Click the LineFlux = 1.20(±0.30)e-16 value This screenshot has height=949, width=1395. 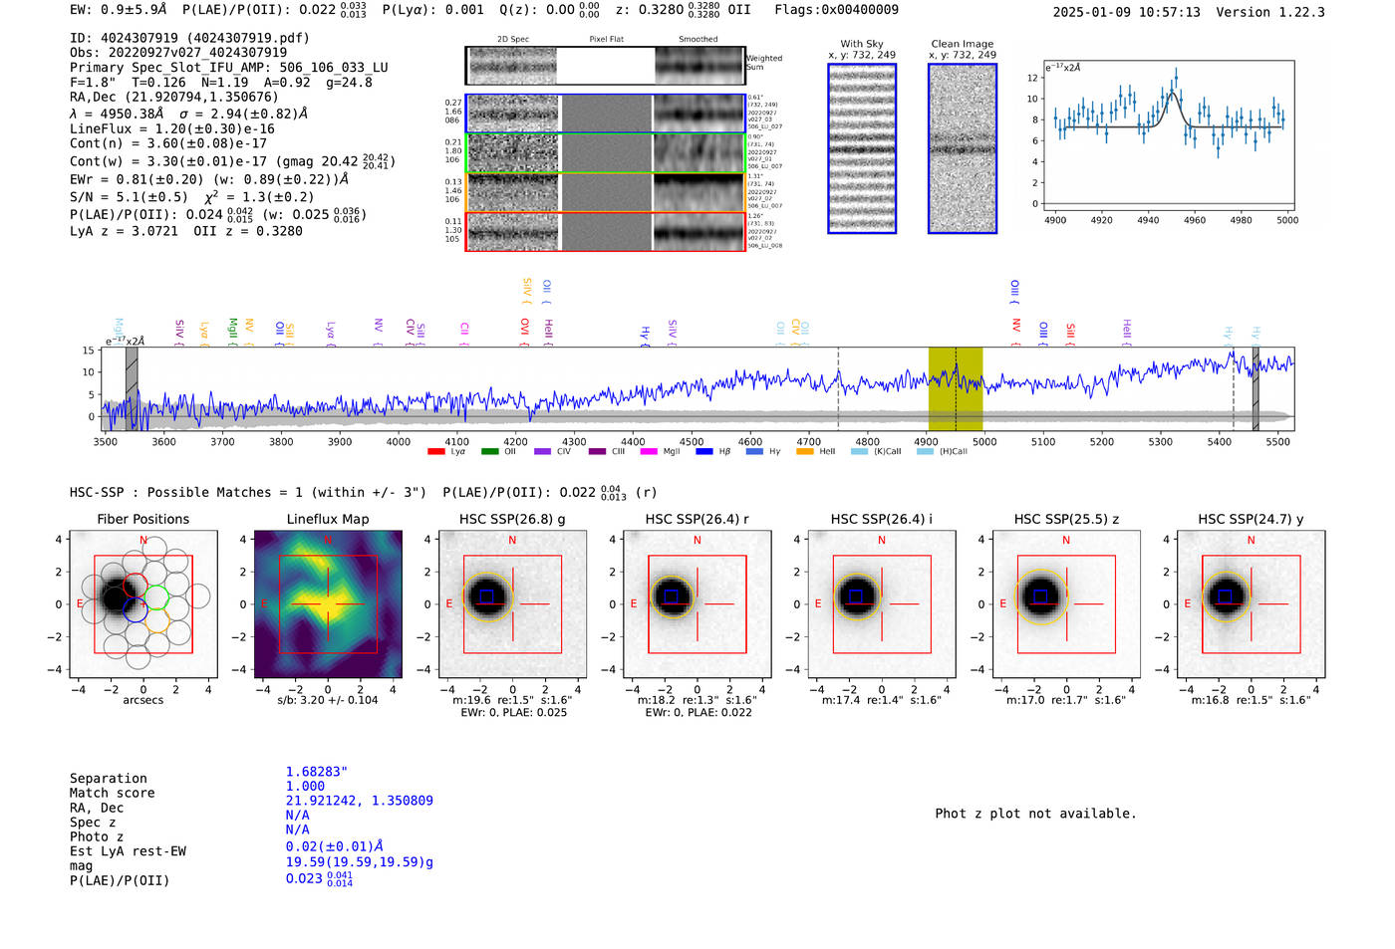tap(172, 128)
